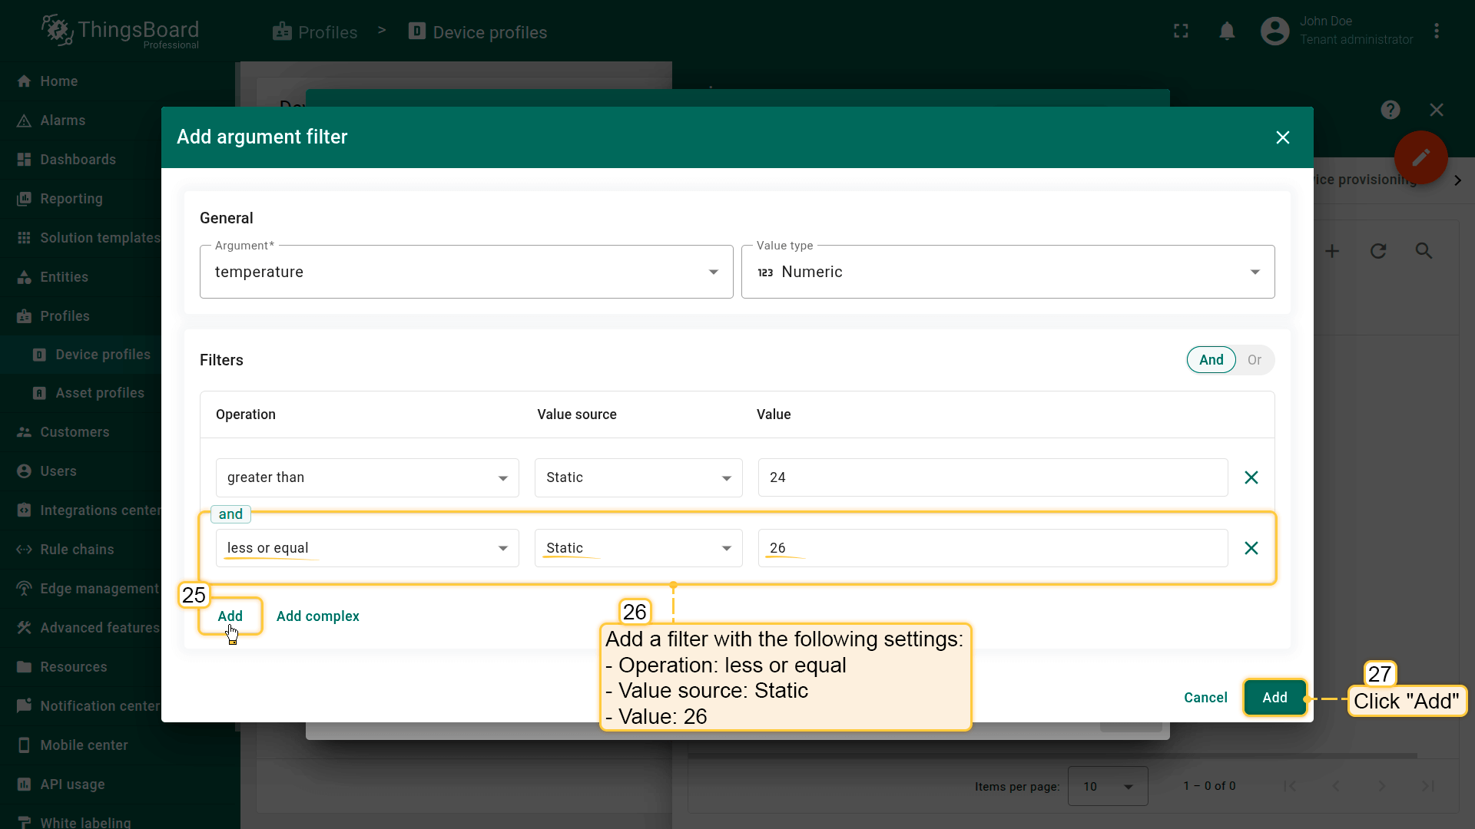The height and width of the screenshot is (829, 1475).
Task: Select the 'And' filter operator toggle
Action: (1211, 360)
